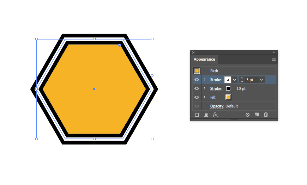Click bottom-right bounding box handle
307x185 pixels.
[x=152, y=139]
